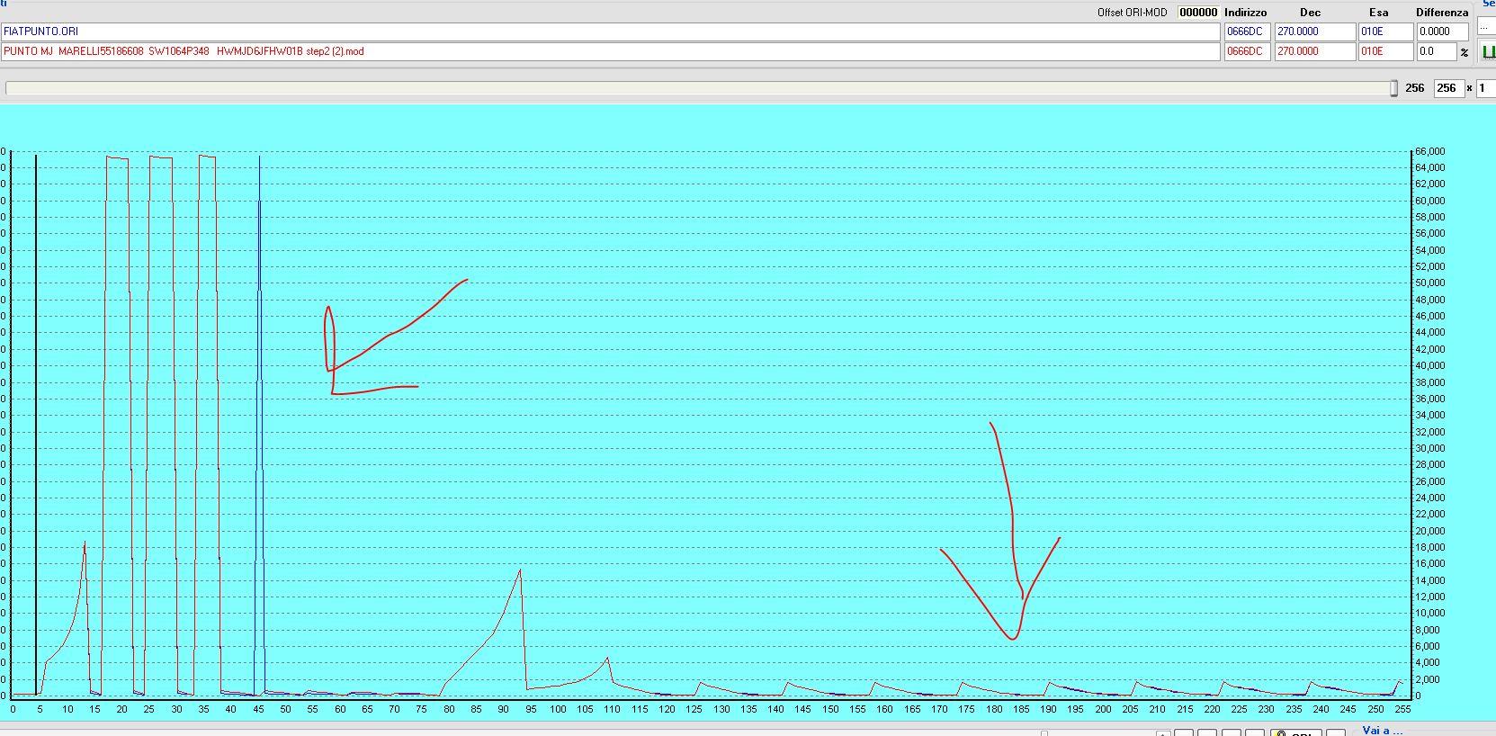Click the ORI Indirizzo address field
Screen dimensions: 1496x736
1247,31
